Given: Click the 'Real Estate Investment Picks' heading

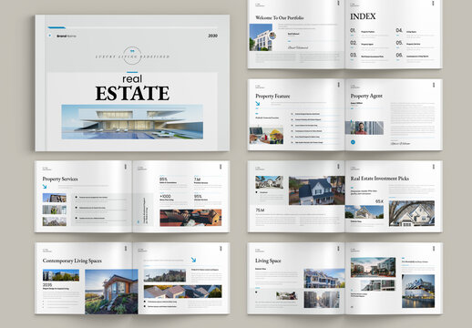Looking at the screenshot, I should click(380, 179).
